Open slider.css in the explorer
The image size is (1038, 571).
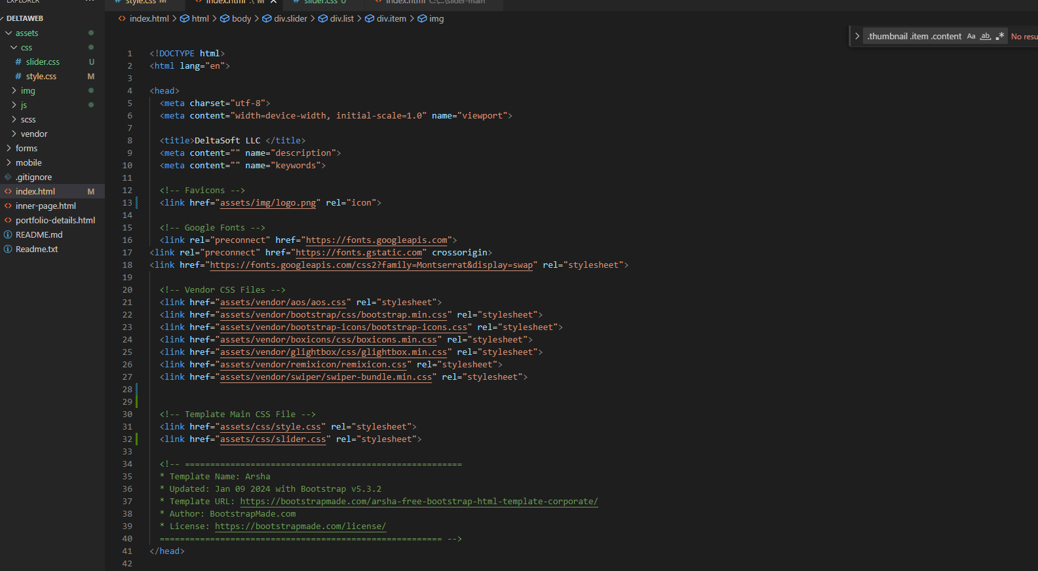click(x=43, y=62)
